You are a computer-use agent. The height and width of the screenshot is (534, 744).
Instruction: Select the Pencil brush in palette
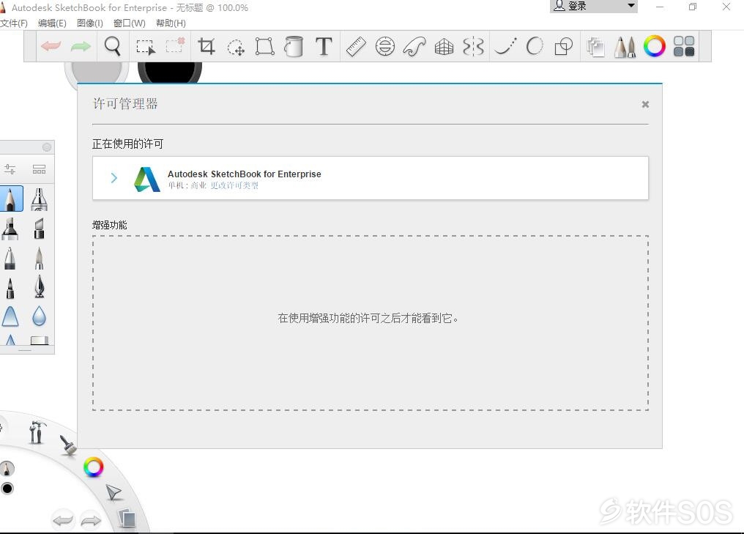point(10,199)
